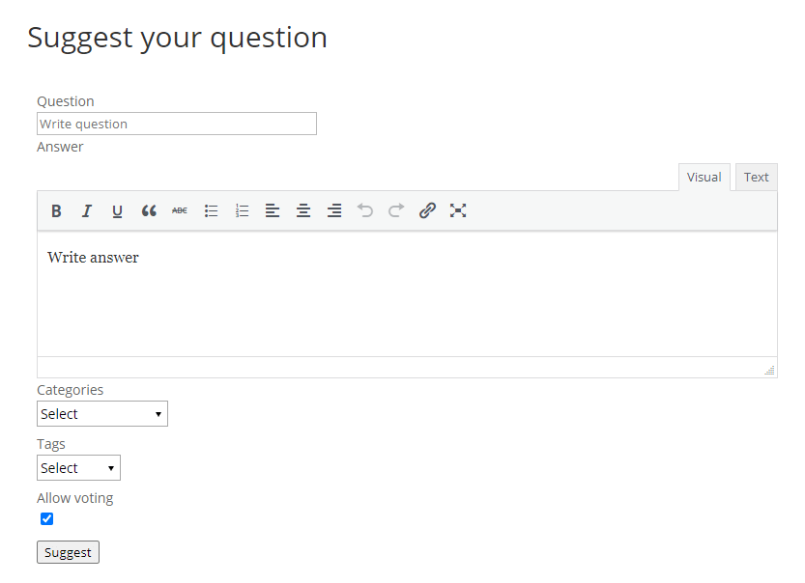
Task: Align text to the left
Action: [273, 210]
